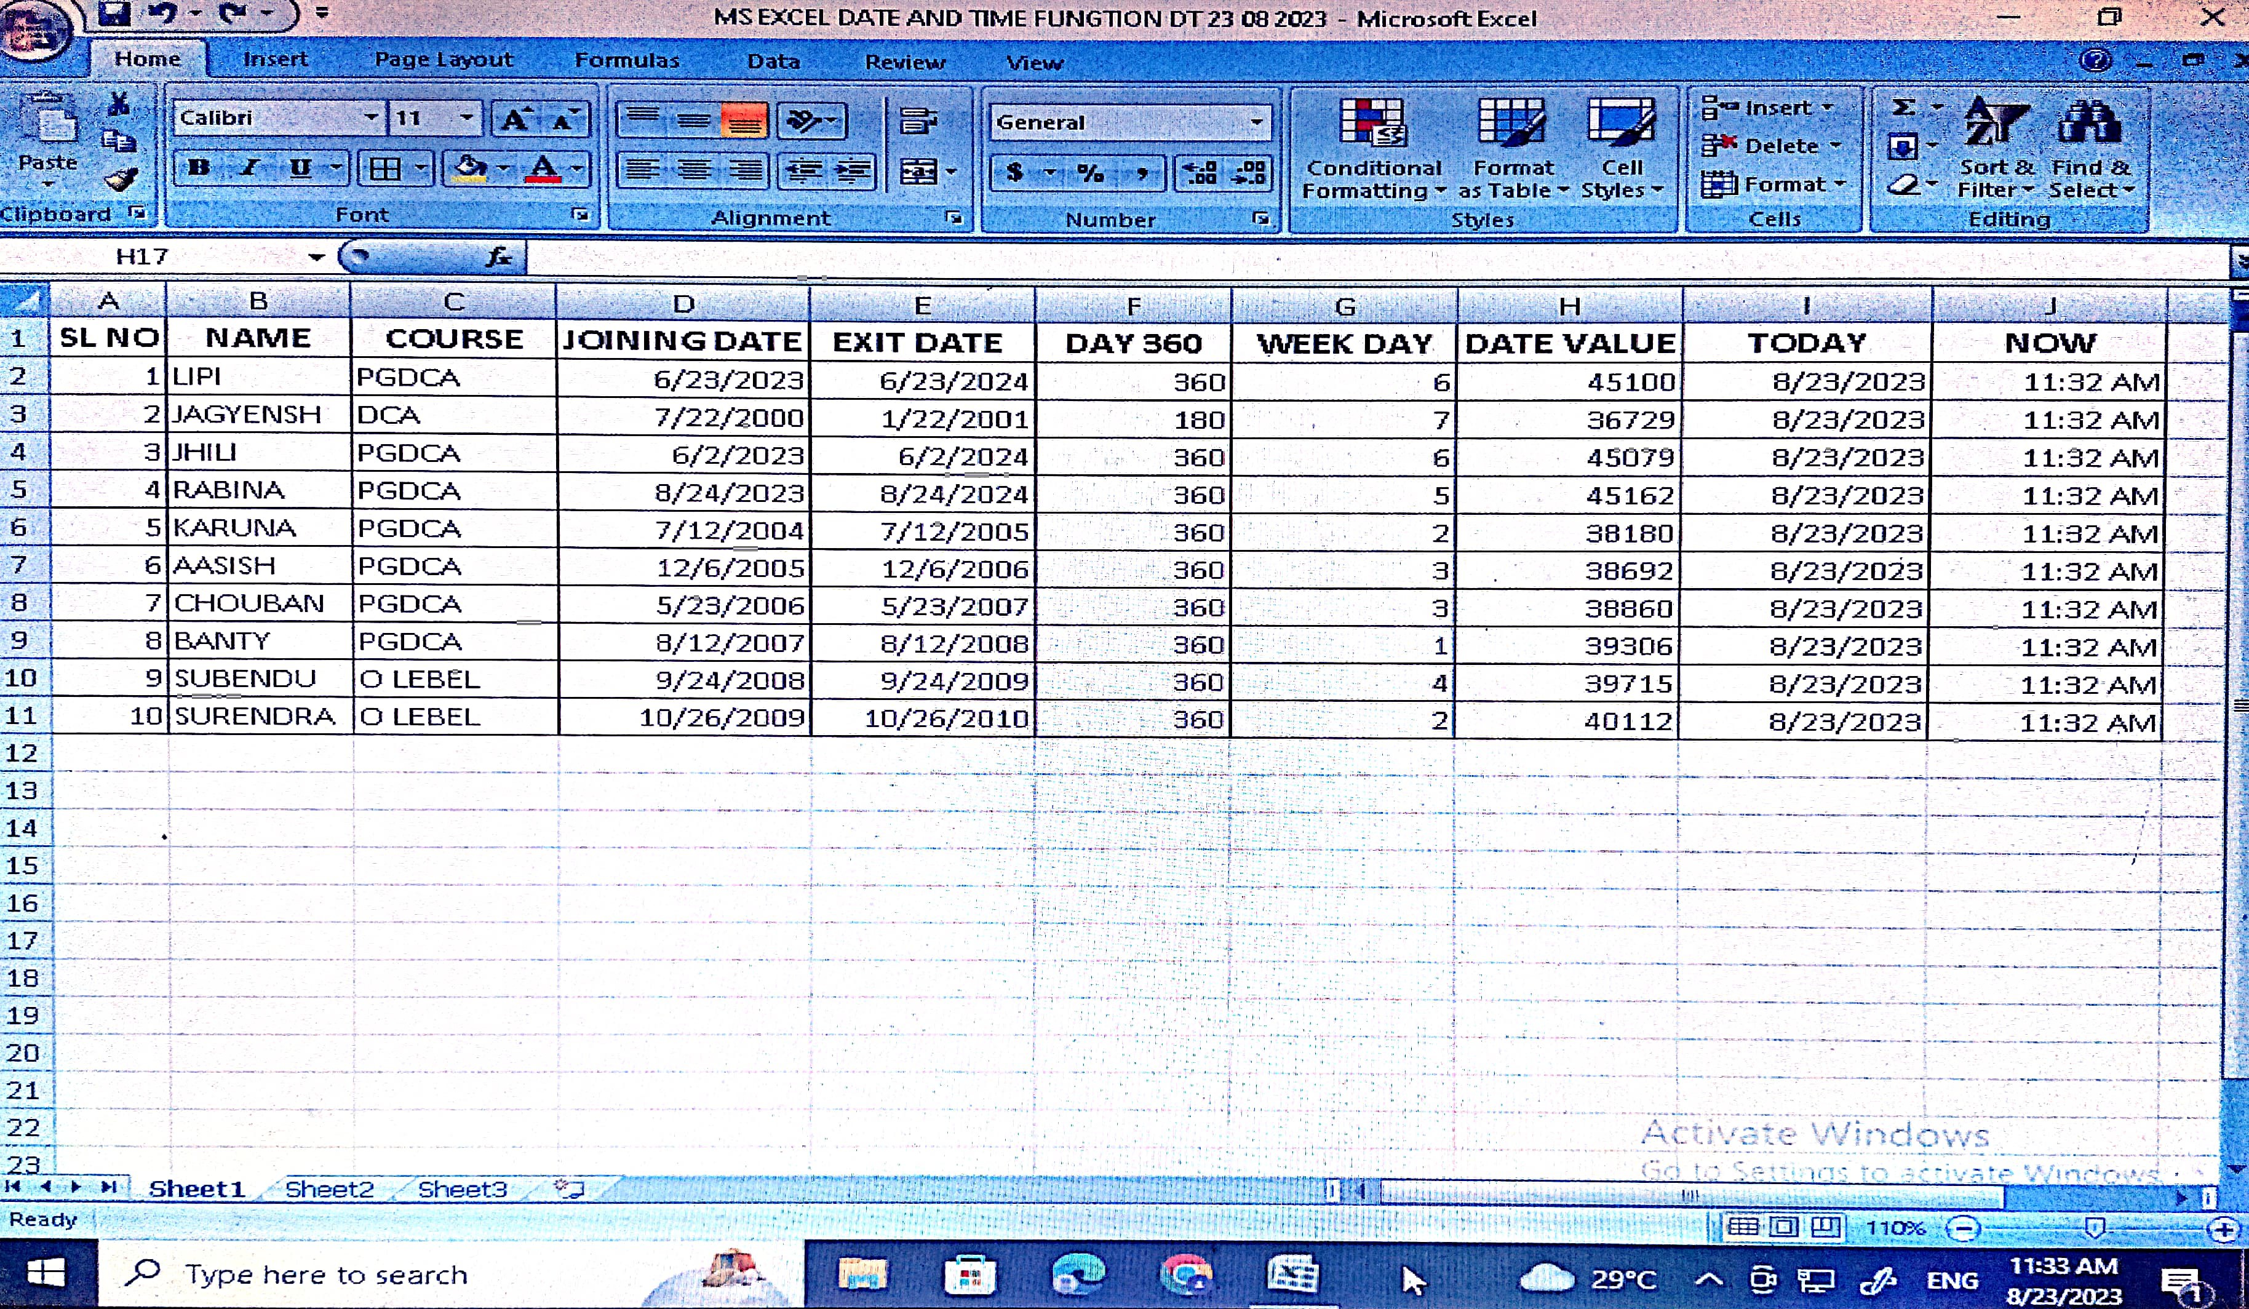Click the red font color button
This screenshot has height=1309, width=2249.
coord(544,169)
